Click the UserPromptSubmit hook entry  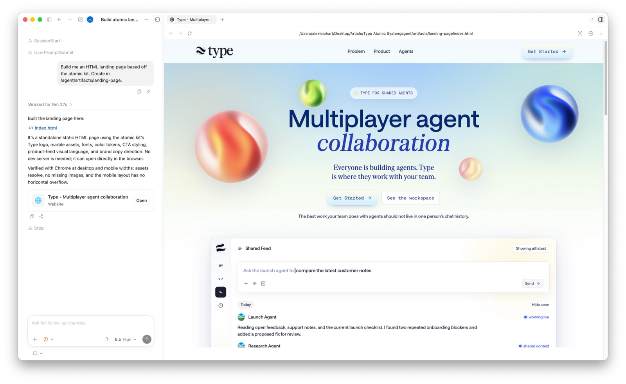(x=51, y=53)
